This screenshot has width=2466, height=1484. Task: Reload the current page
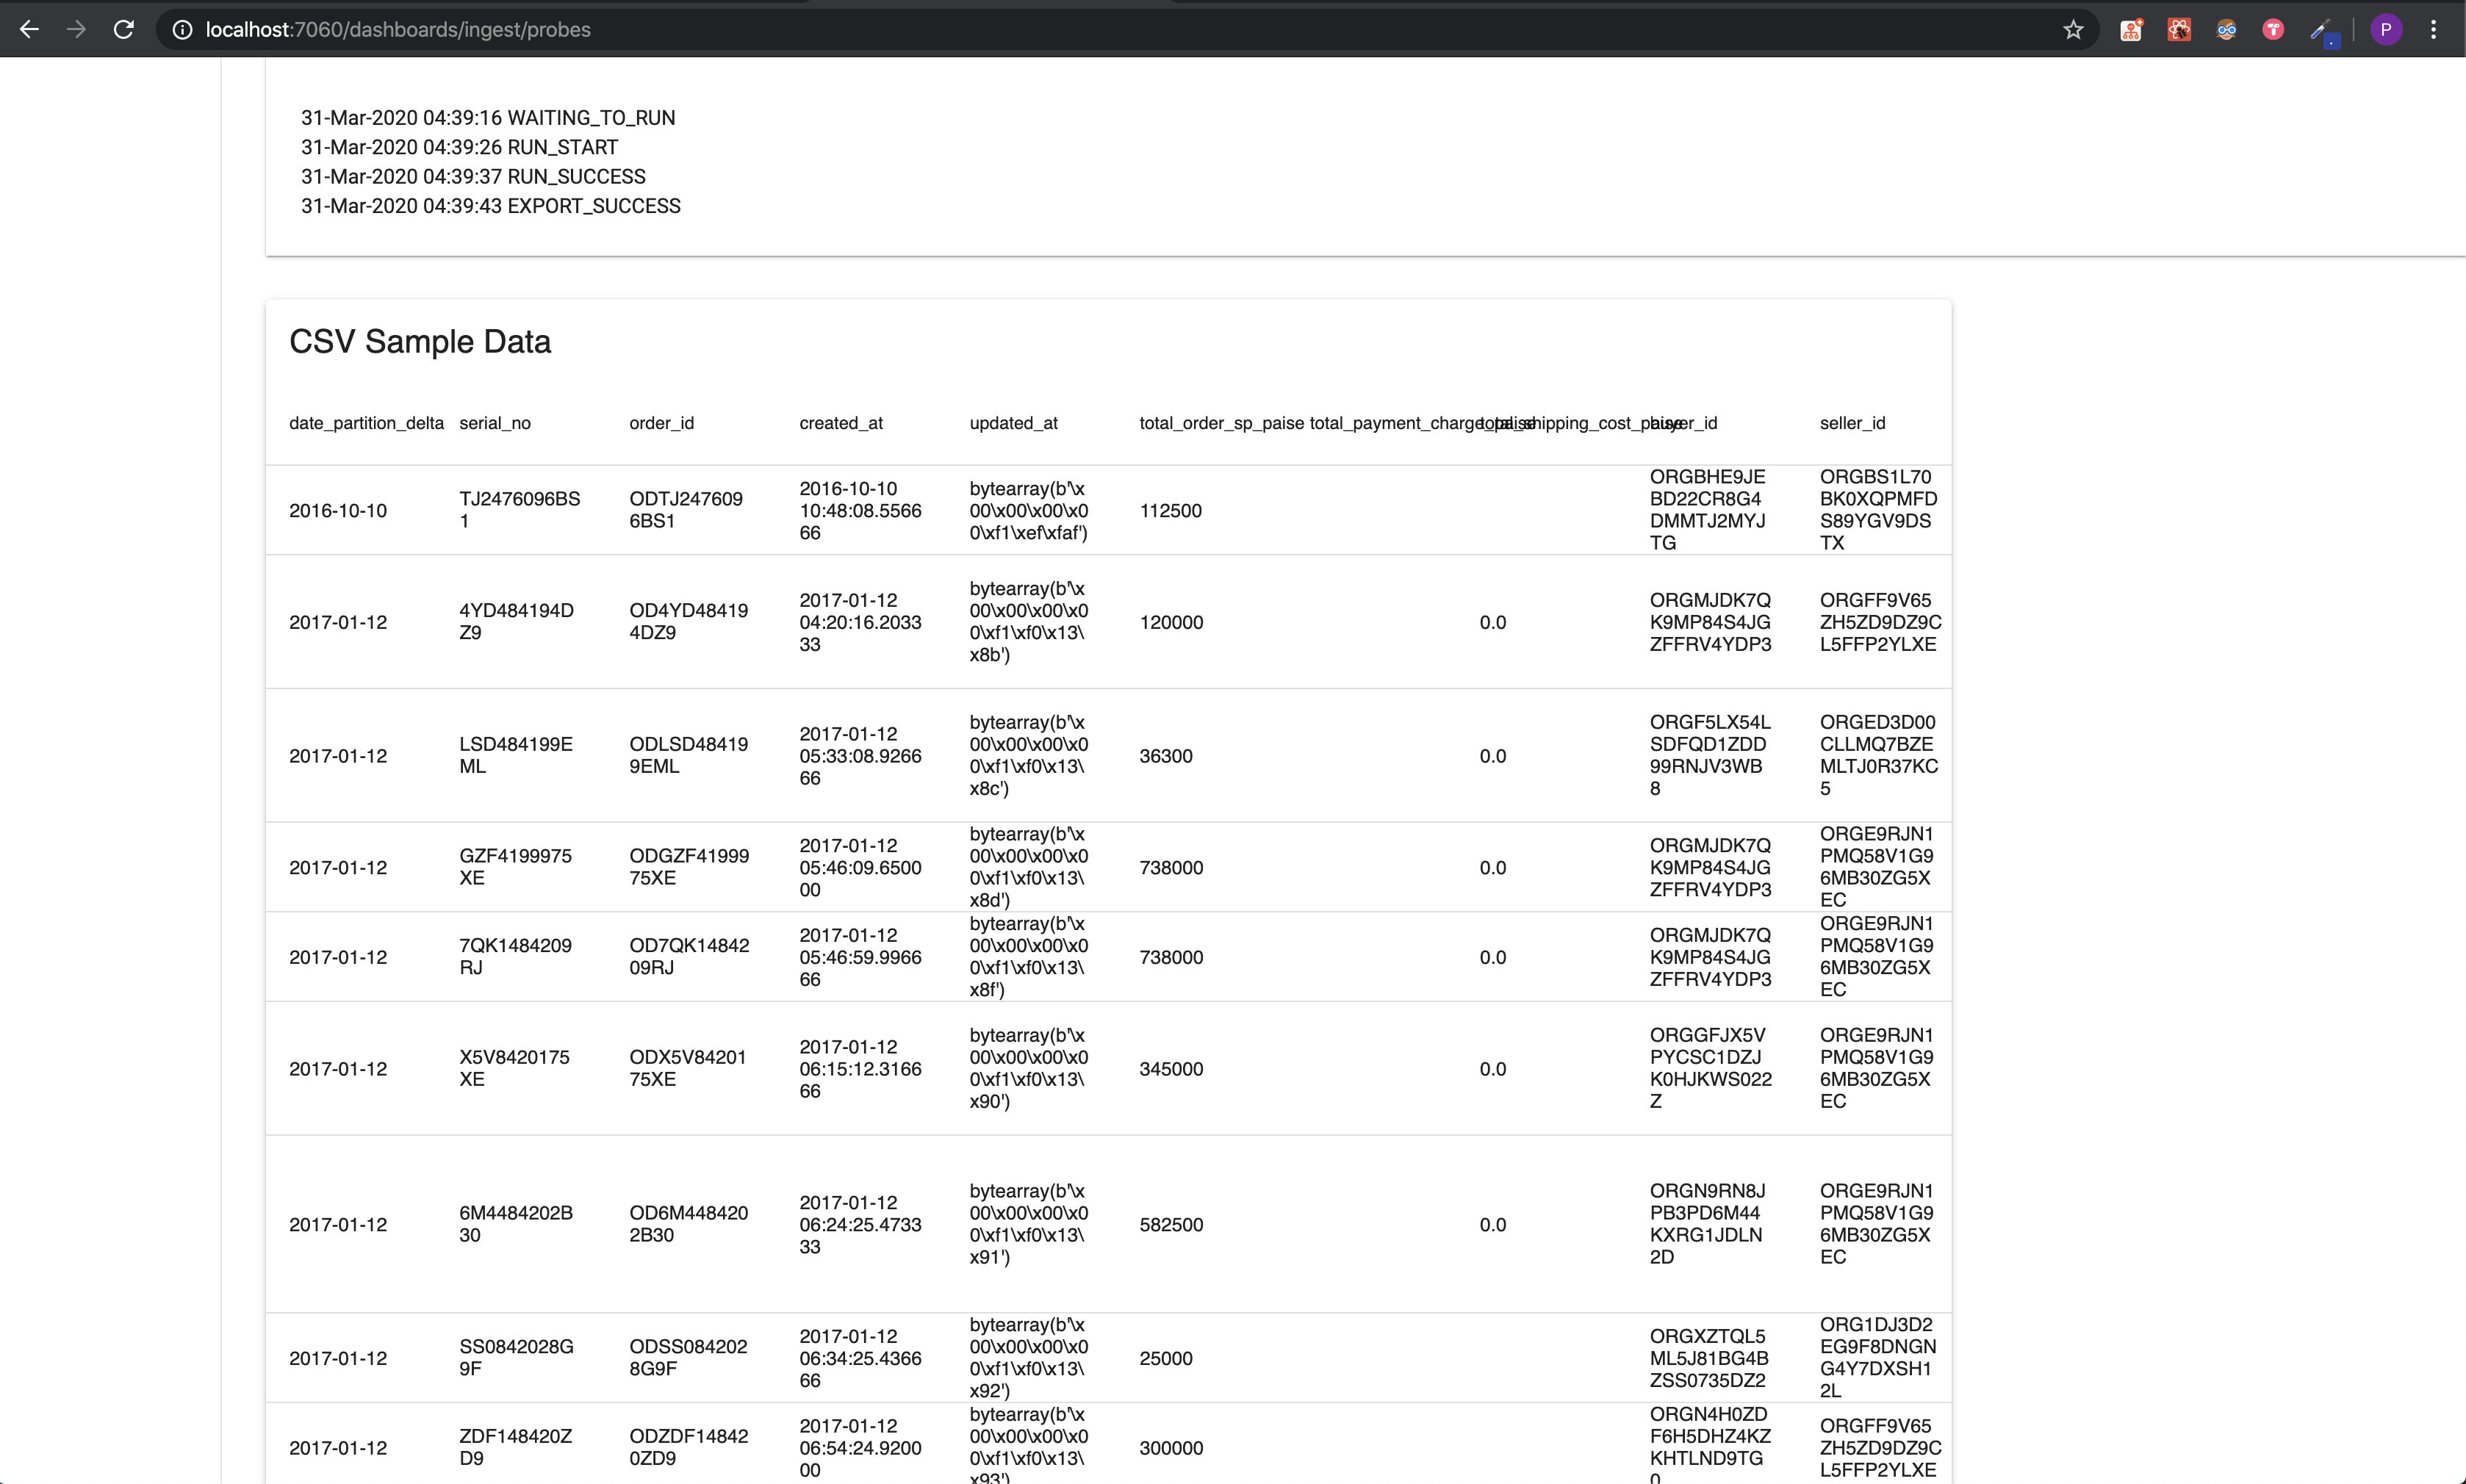124,29
